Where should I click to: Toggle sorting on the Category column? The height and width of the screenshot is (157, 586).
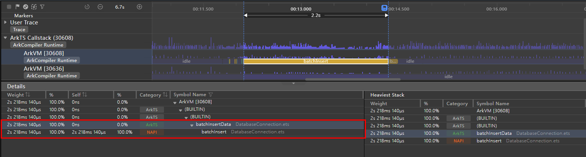(x=165, y=95)
